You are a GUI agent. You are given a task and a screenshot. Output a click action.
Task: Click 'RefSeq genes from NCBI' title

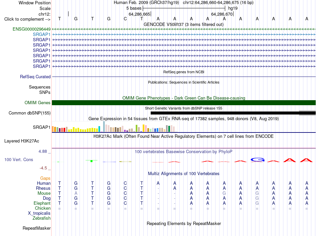184,72
